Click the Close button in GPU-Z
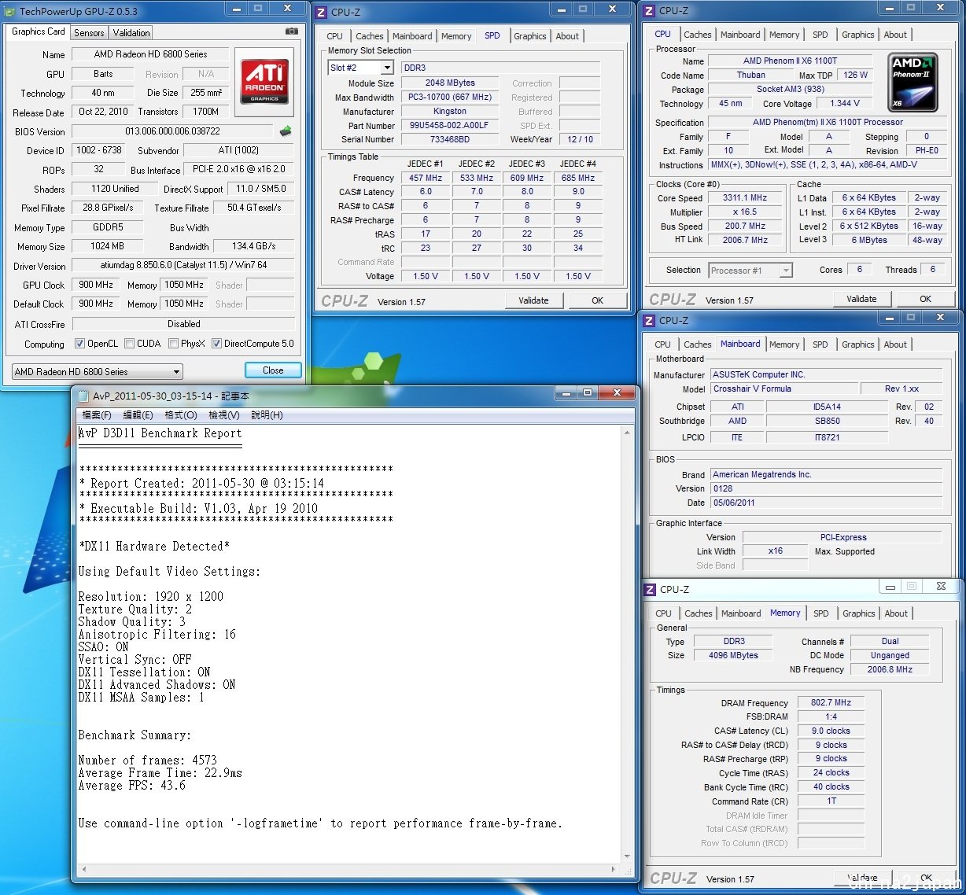966x895 pixels. 273,370
